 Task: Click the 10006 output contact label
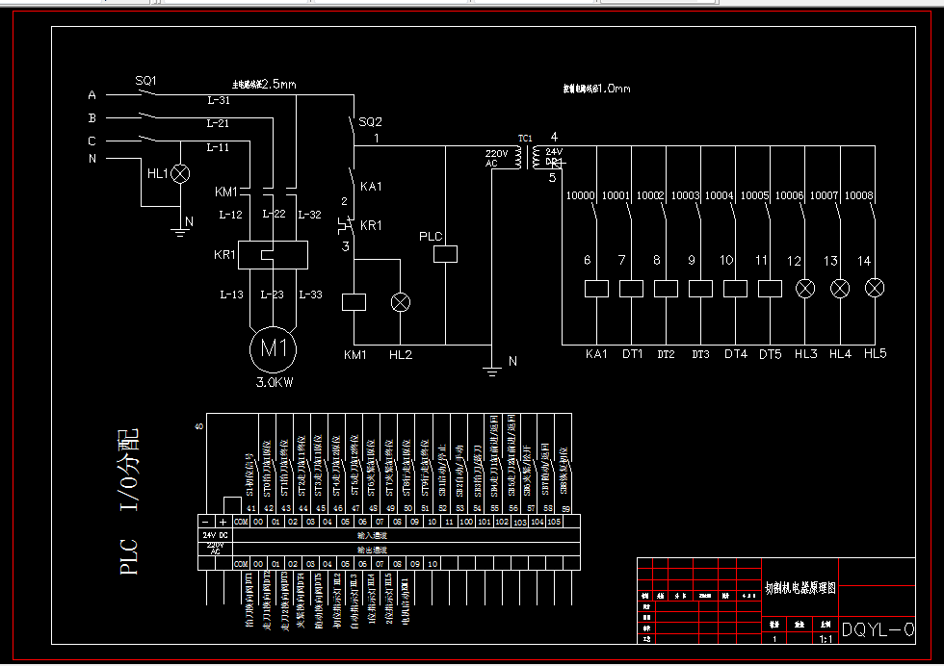(789, 195)
